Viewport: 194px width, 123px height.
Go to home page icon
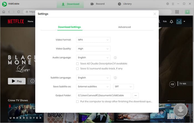[4, 12]
